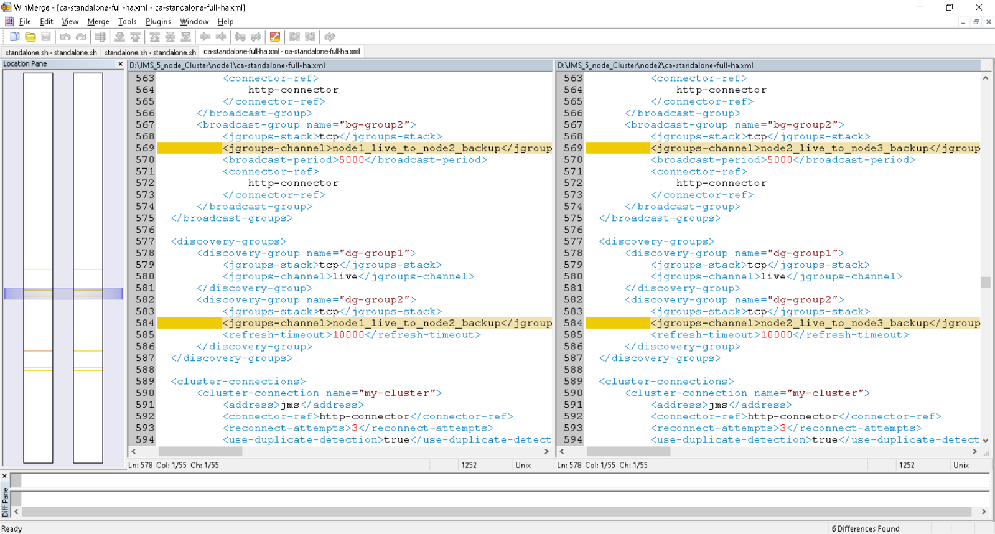Copy all differences to left icon
995x534 pixels.
[x=310, y=37]
